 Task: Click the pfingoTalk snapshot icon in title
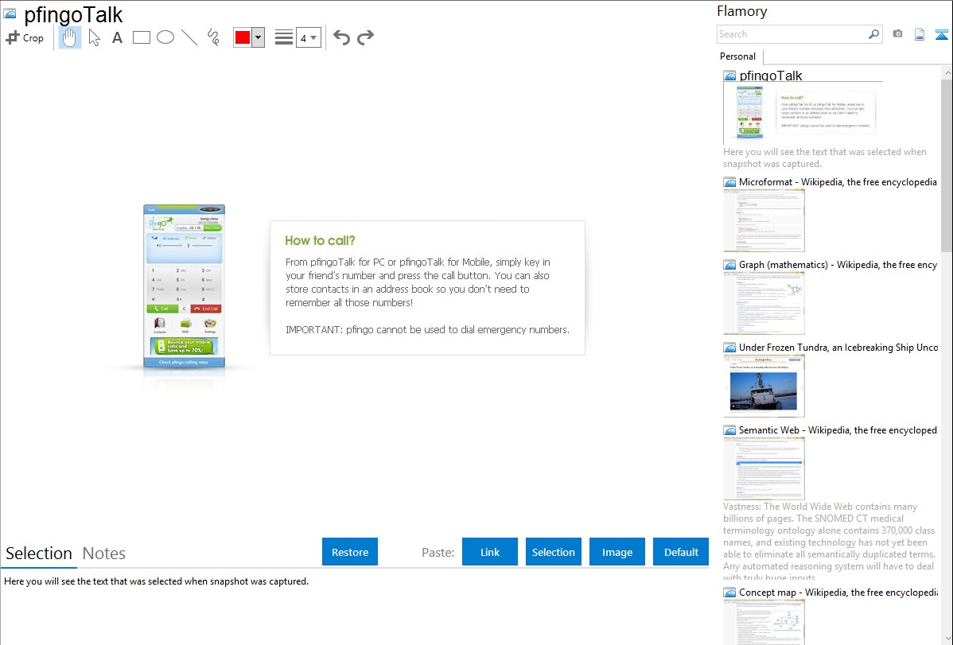(10, 14)
